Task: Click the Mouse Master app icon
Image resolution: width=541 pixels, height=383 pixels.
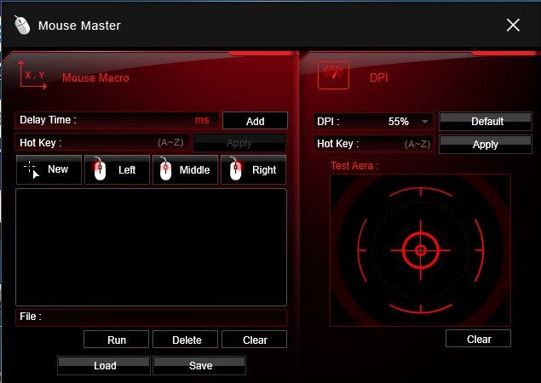Action: [x=22, y=26]
